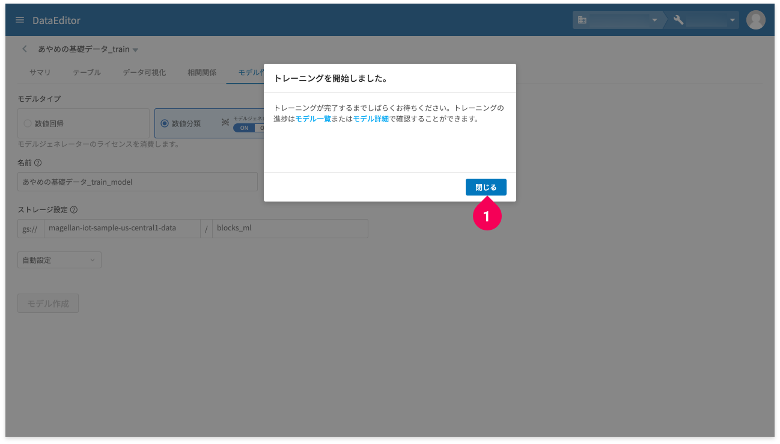
Task: Toggle the model generator ON switch
Action: tap(244, 128)
